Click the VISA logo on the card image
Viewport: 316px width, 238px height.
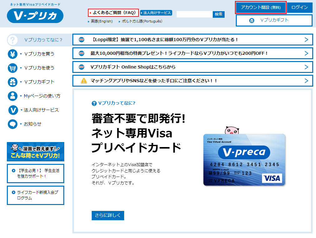click(x=272, y=178)
